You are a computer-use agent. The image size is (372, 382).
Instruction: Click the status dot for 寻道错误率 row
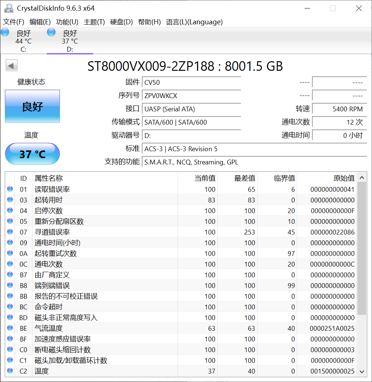10,232
